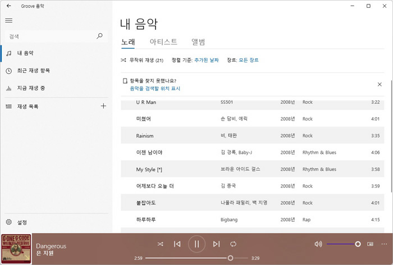Collapse the hamburger navigation menu
The height and width of the screenshot is (265, 393).
tap(8, 20)
